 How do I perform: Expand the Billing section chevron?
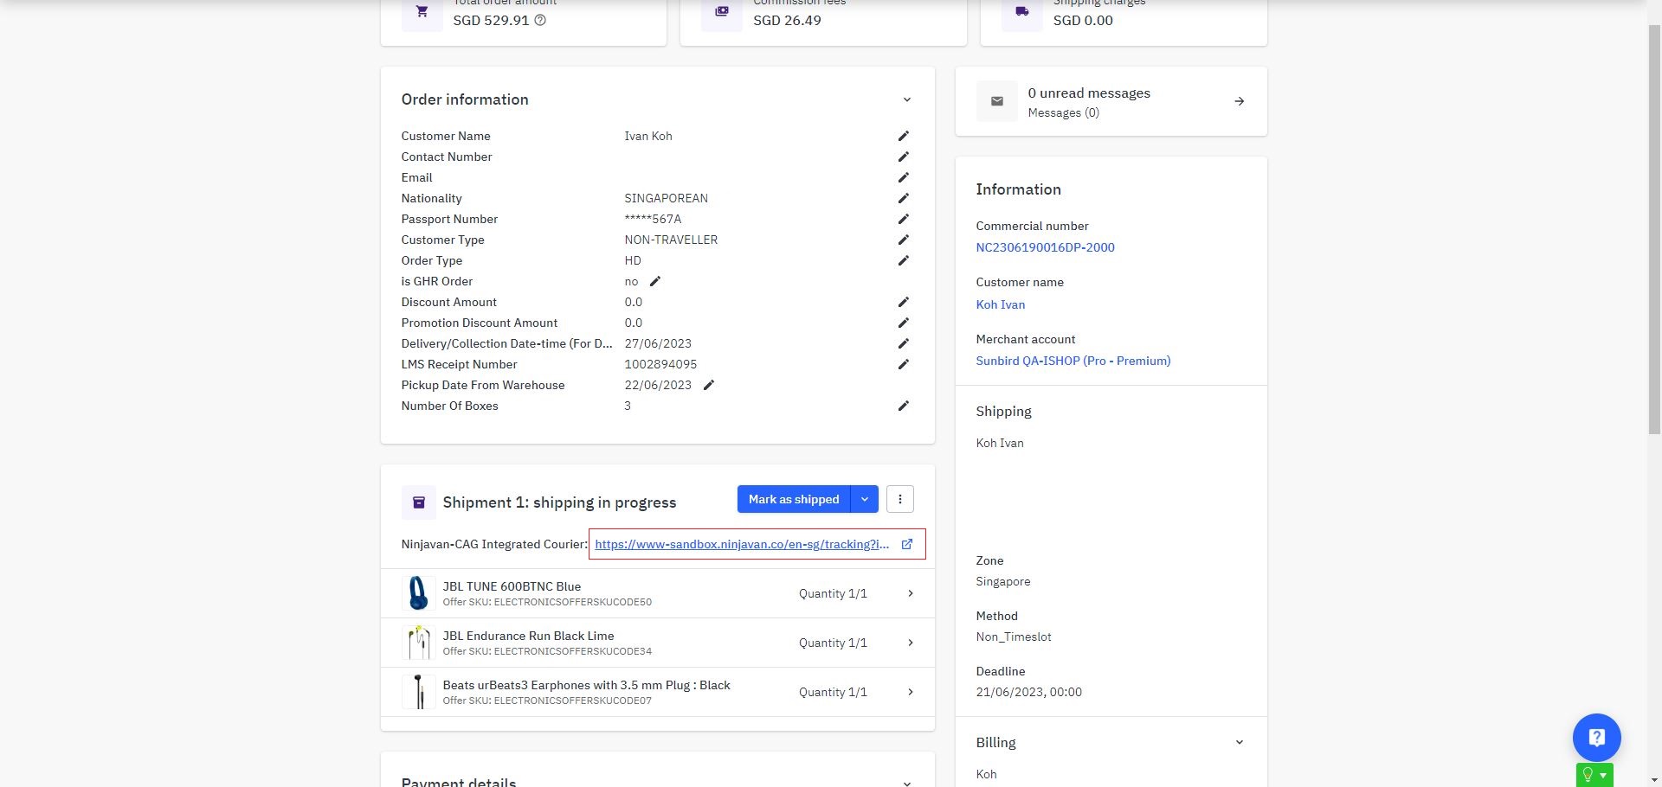tap(1239, 742)
